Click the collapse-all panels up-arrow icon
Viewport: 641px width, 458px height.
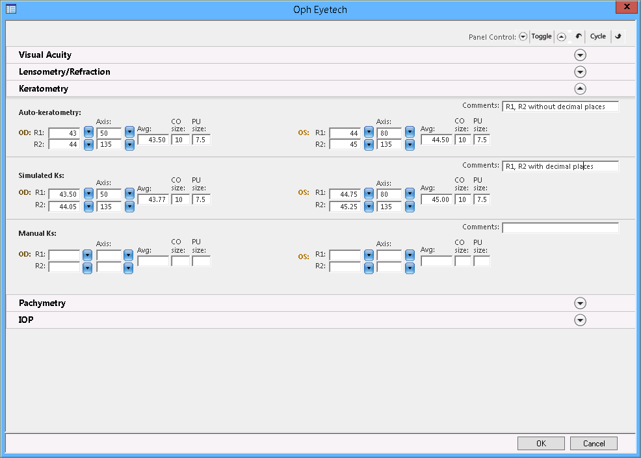point(562,37)
